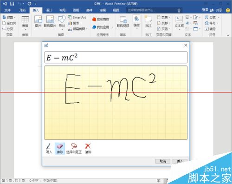Collapse the ribbon with chevron

[x=228, y=35]
